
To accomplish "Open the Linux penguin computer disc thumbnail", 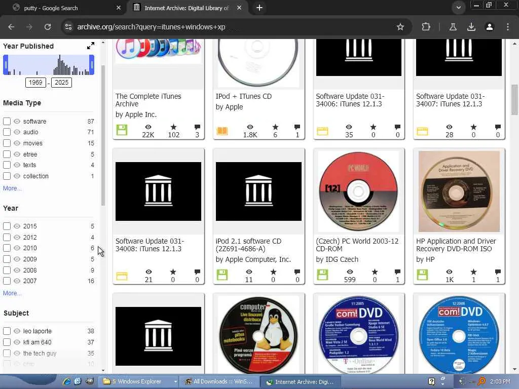I will pos(258,335).
